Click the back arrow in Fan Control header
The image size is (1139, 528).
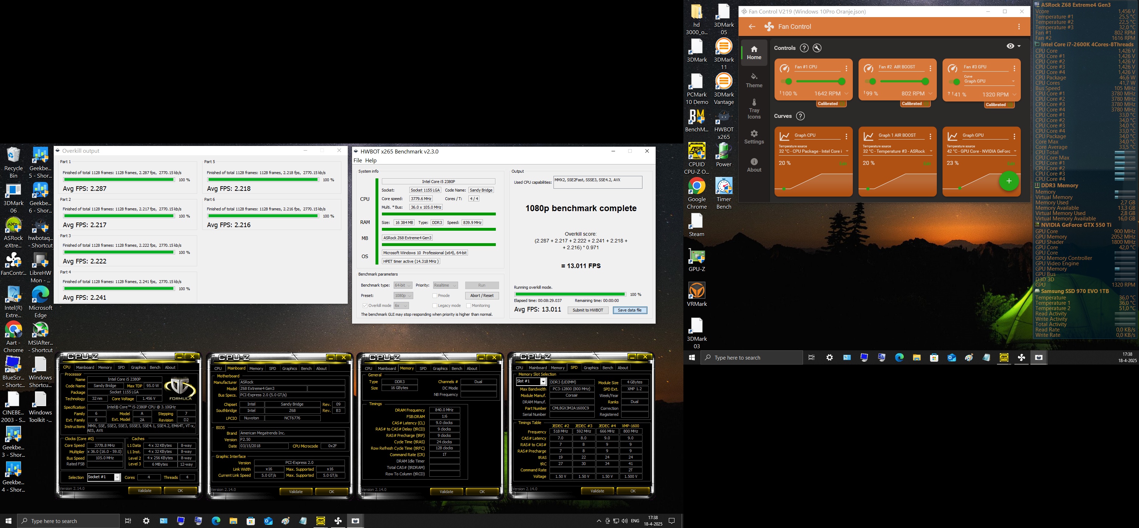pyautogui.click(x=752, y=27)
